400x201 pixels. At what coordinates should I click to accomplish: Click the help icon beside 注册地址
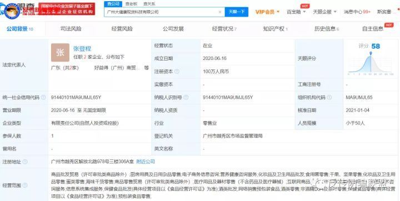pyautogui.click(x=25, y=162)
